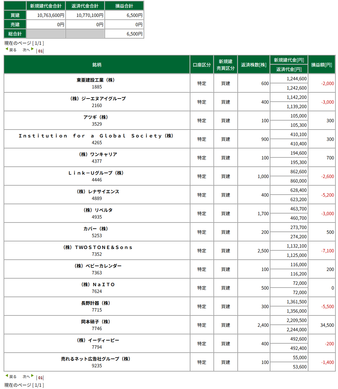Click the 損益額[円] column header
Image resolution: width=338 pixels, height=389 pixels.
click(321, 65)
